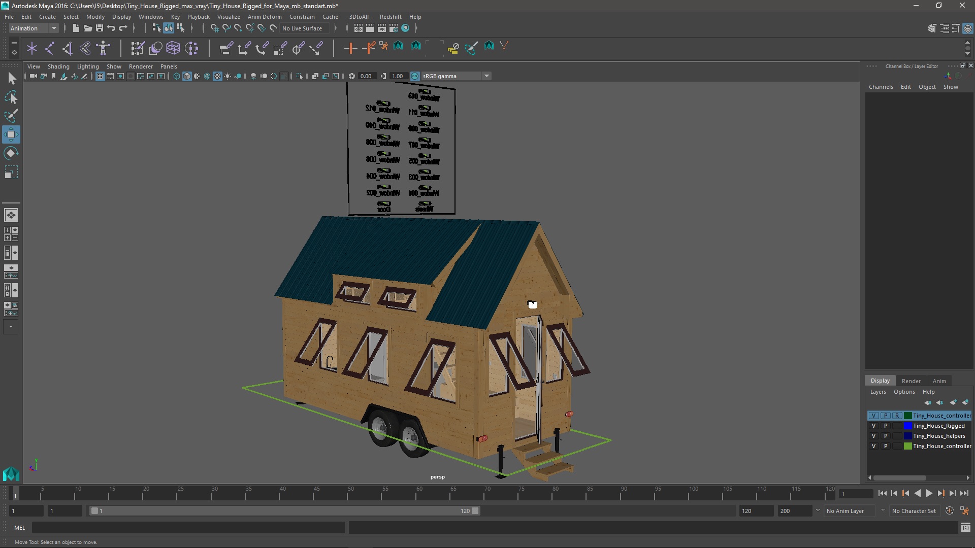Click the Create Cluster shelf icon
Viewport: 975px width, 548px height.
[x=191, y=48]
